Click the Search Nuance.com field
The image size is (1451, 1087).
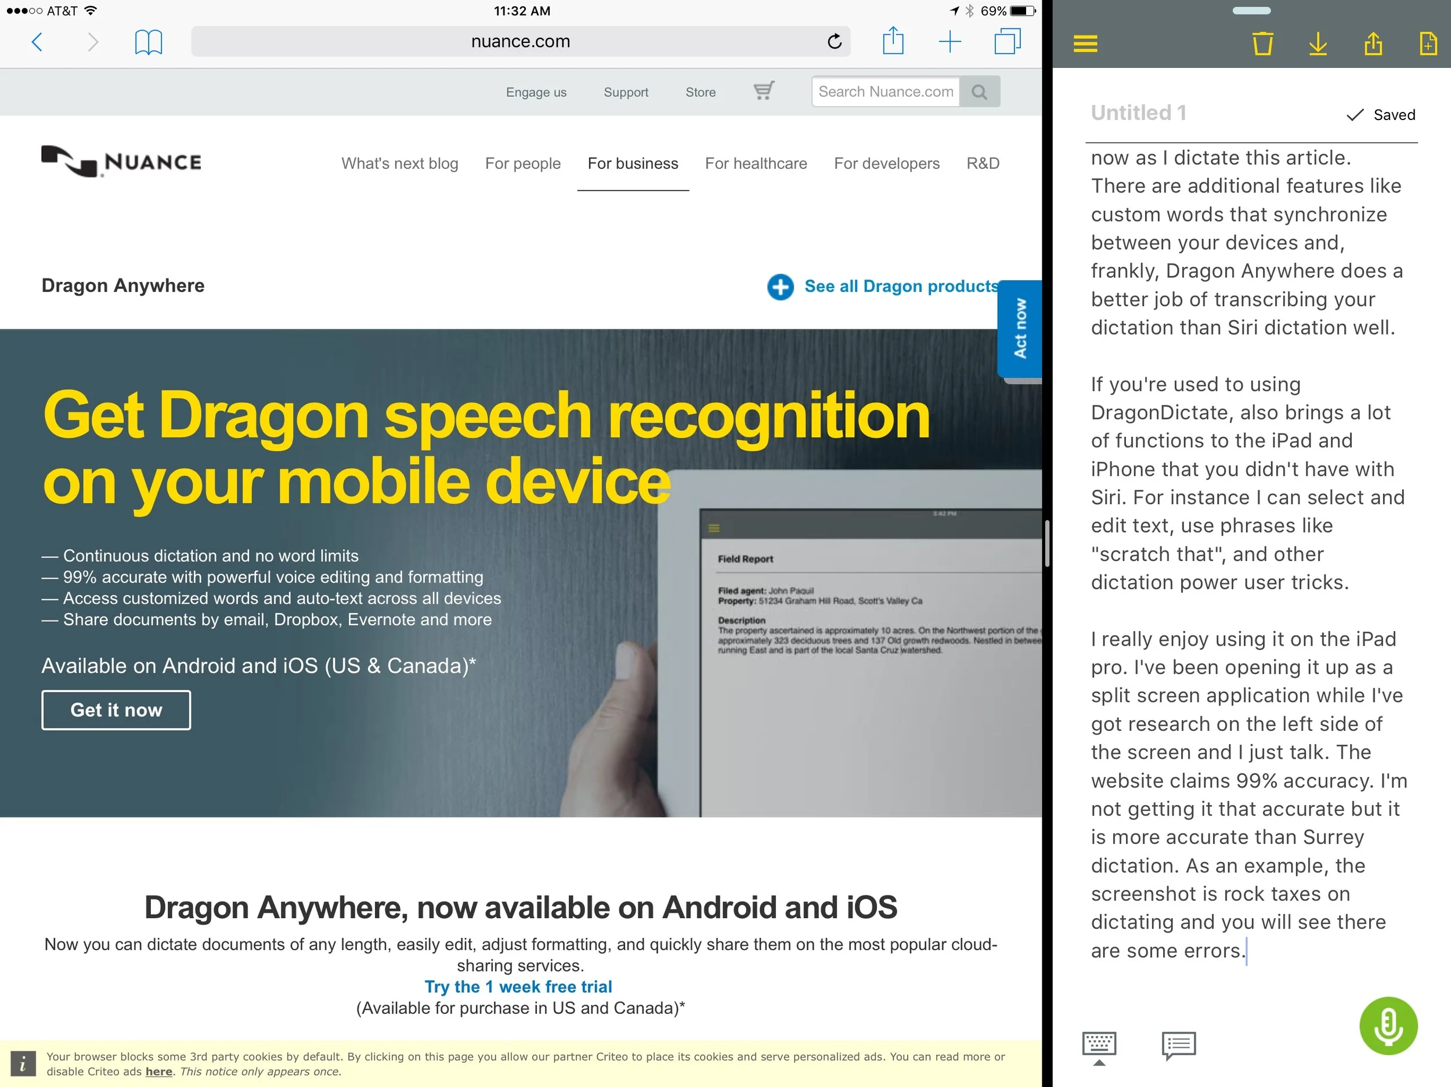[885, 91]
